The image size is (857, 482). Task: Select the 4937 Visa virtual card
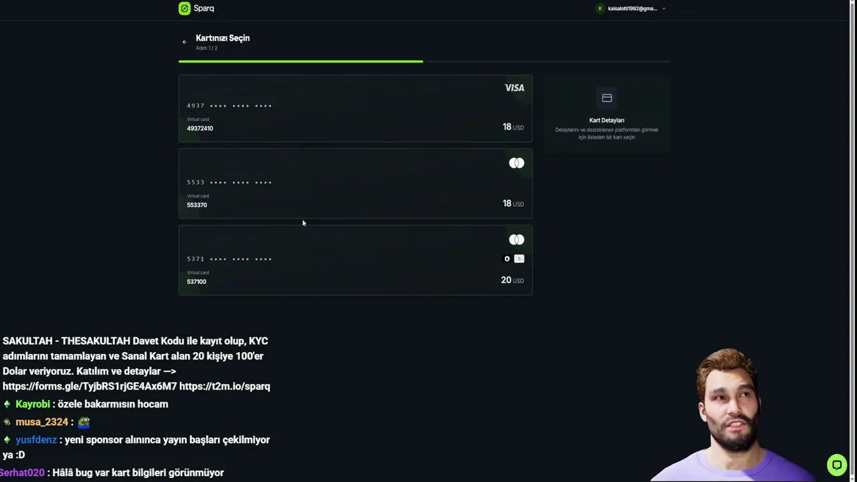(x=356, y=108)
